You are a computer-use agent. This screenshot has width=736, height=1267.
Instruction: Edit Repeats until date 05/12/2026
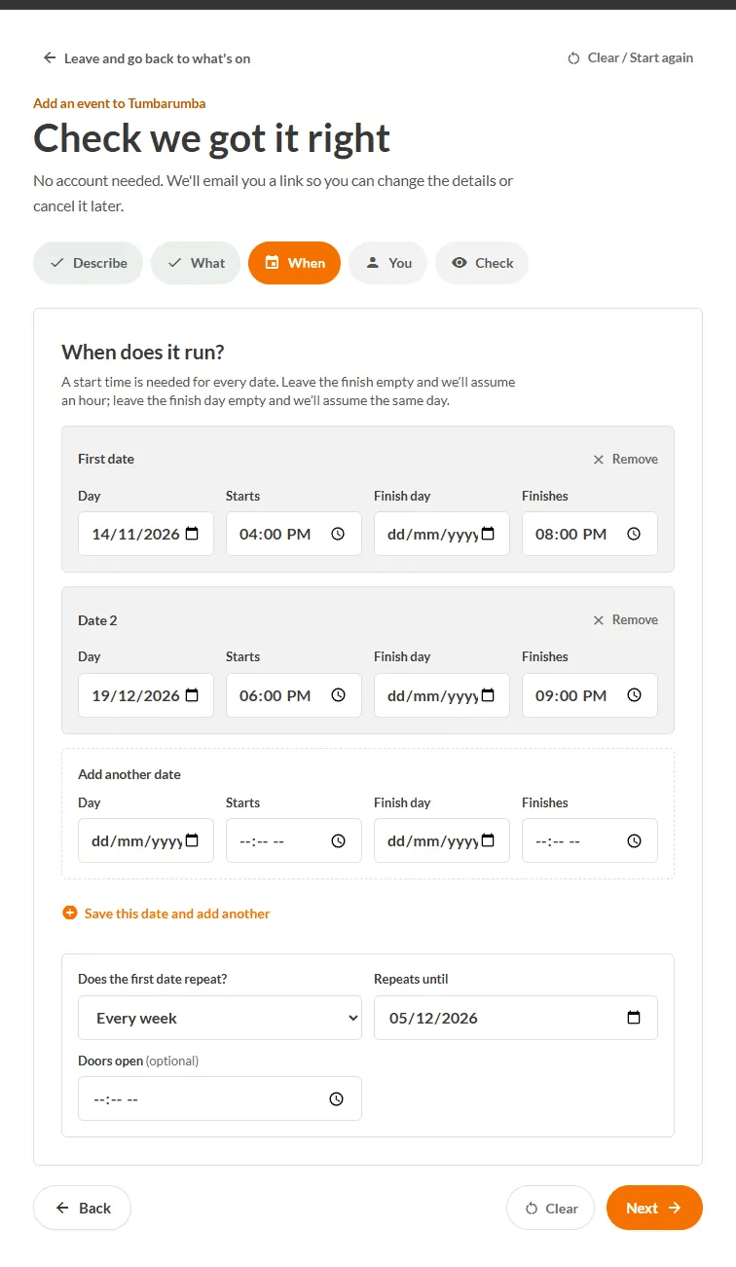[x=516, y=1018]
